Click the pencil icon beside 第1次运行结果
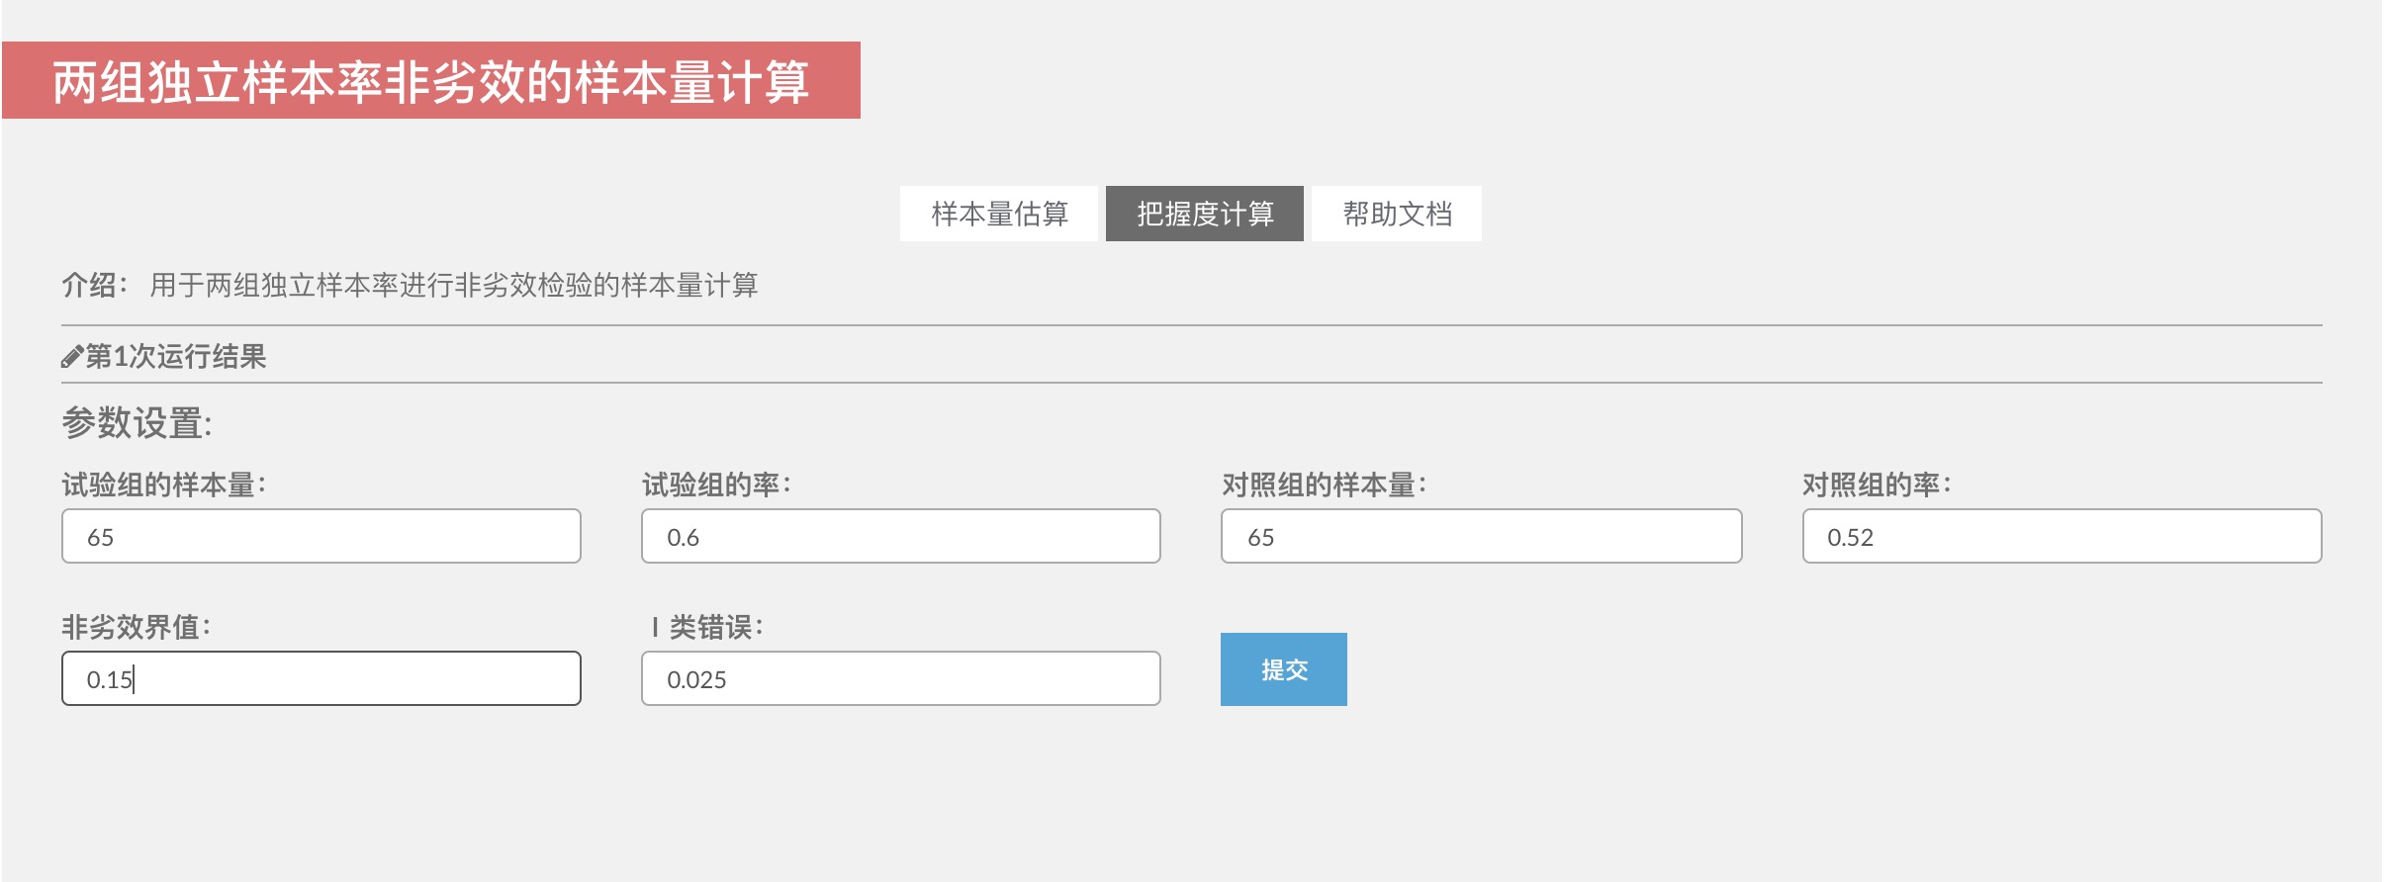 pyautogui.click(x=72, y=357)
